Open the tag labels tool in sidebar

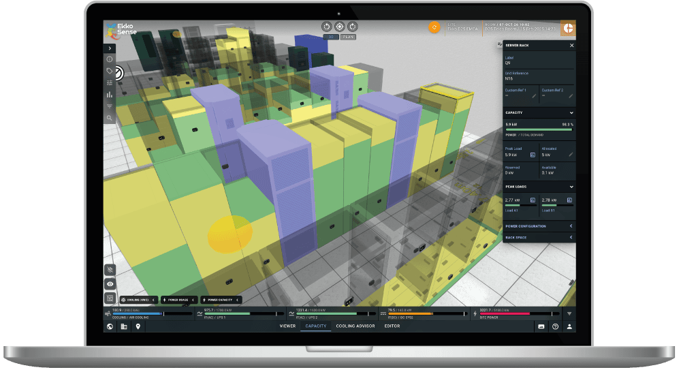(x=110, y=71)
